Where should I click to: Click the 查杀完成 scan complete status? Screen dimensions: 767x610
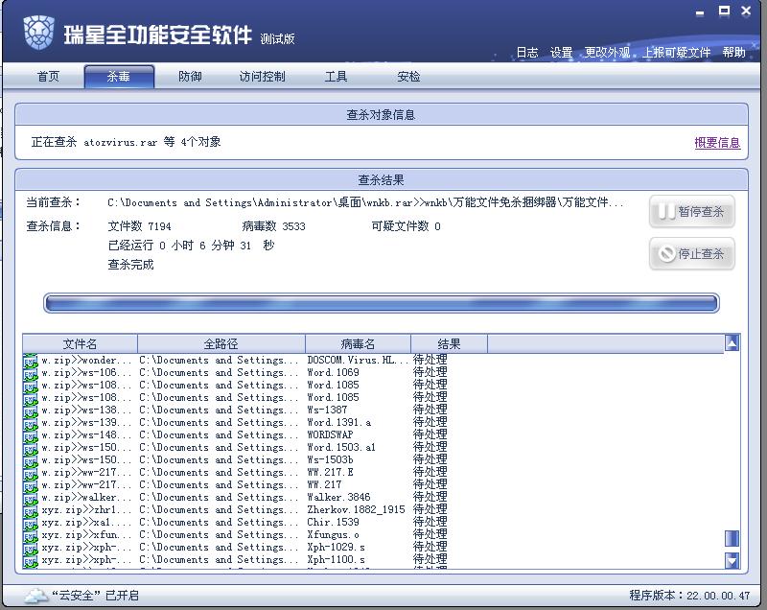coord(130,265)
